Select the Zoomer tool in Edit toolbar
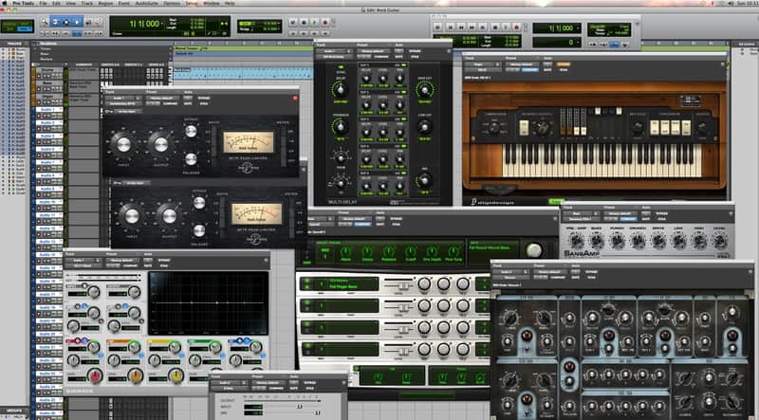The width and height of the screenshot is (759, 420). click(x=45, y=22)
